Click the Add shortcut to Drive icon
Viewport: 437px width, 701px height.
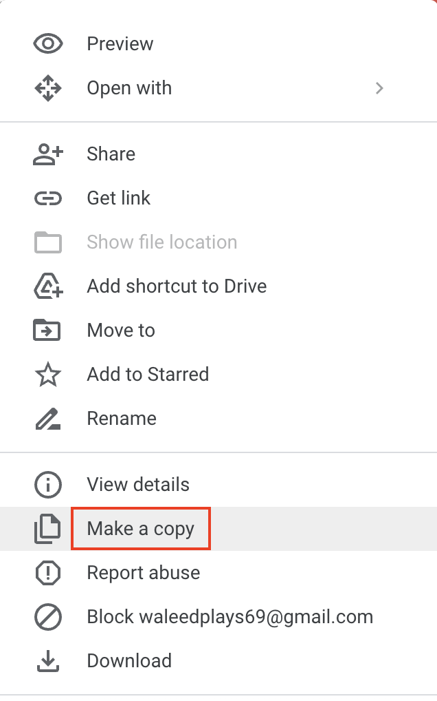tap(48, 286)
